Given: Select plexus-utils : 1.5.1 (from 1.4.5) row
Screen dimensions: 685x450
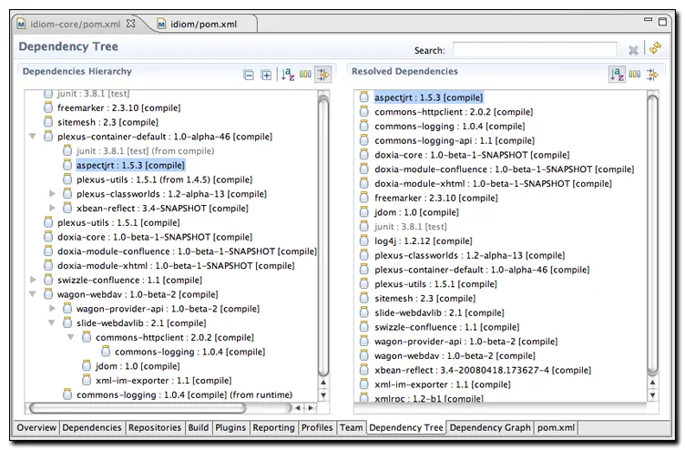Looking at the screenshot, I should click(164, 179).
